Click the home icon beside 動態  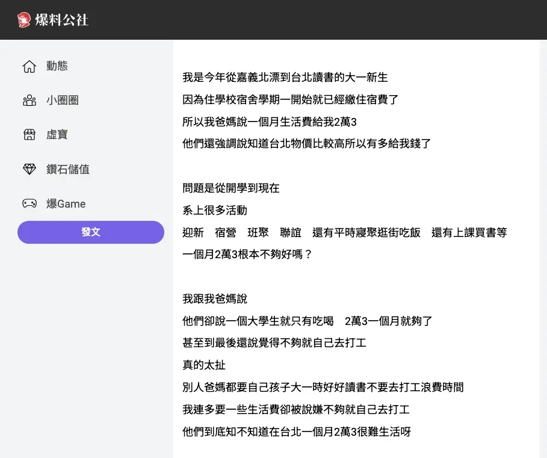point(29,66)
